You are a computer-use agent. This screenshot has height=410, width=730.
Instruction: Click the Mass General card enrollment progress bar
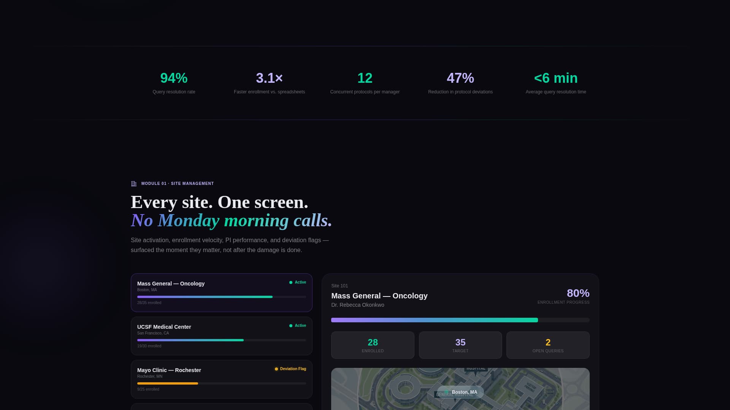point(222,297)
